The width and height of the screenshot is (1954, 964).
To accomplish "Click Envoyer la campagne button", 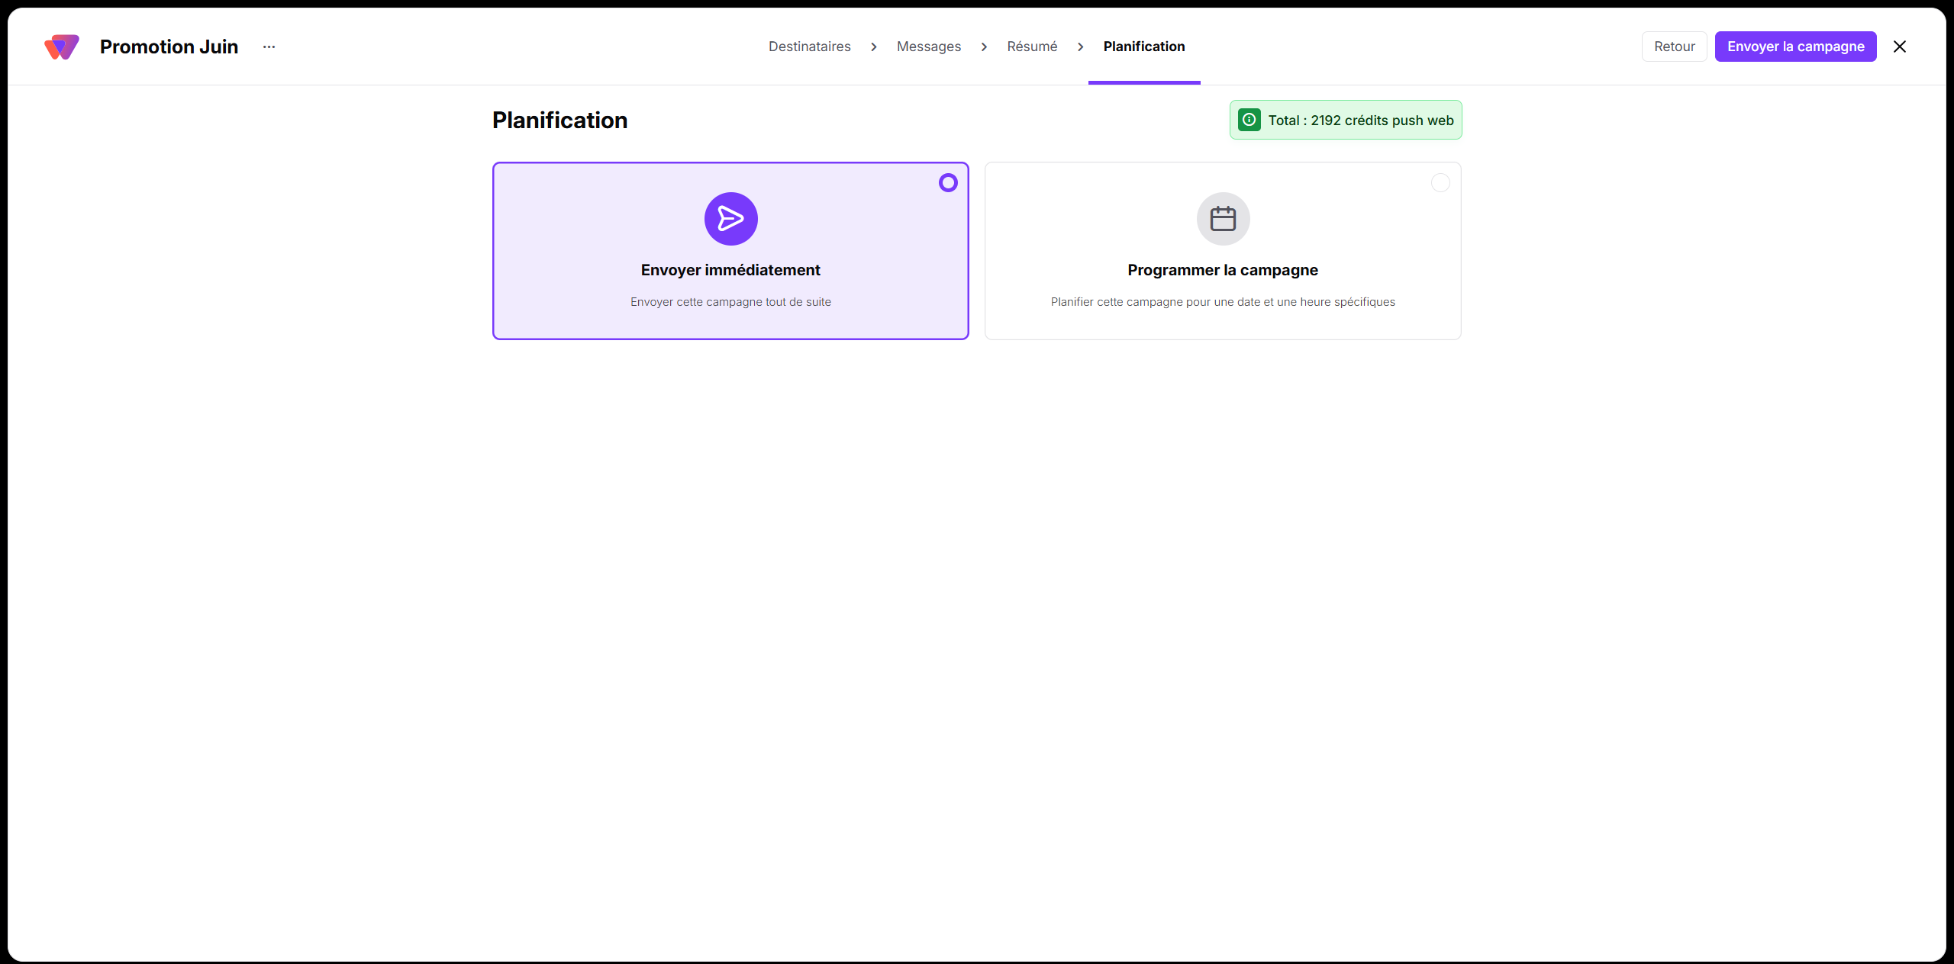I will 1795,47.
